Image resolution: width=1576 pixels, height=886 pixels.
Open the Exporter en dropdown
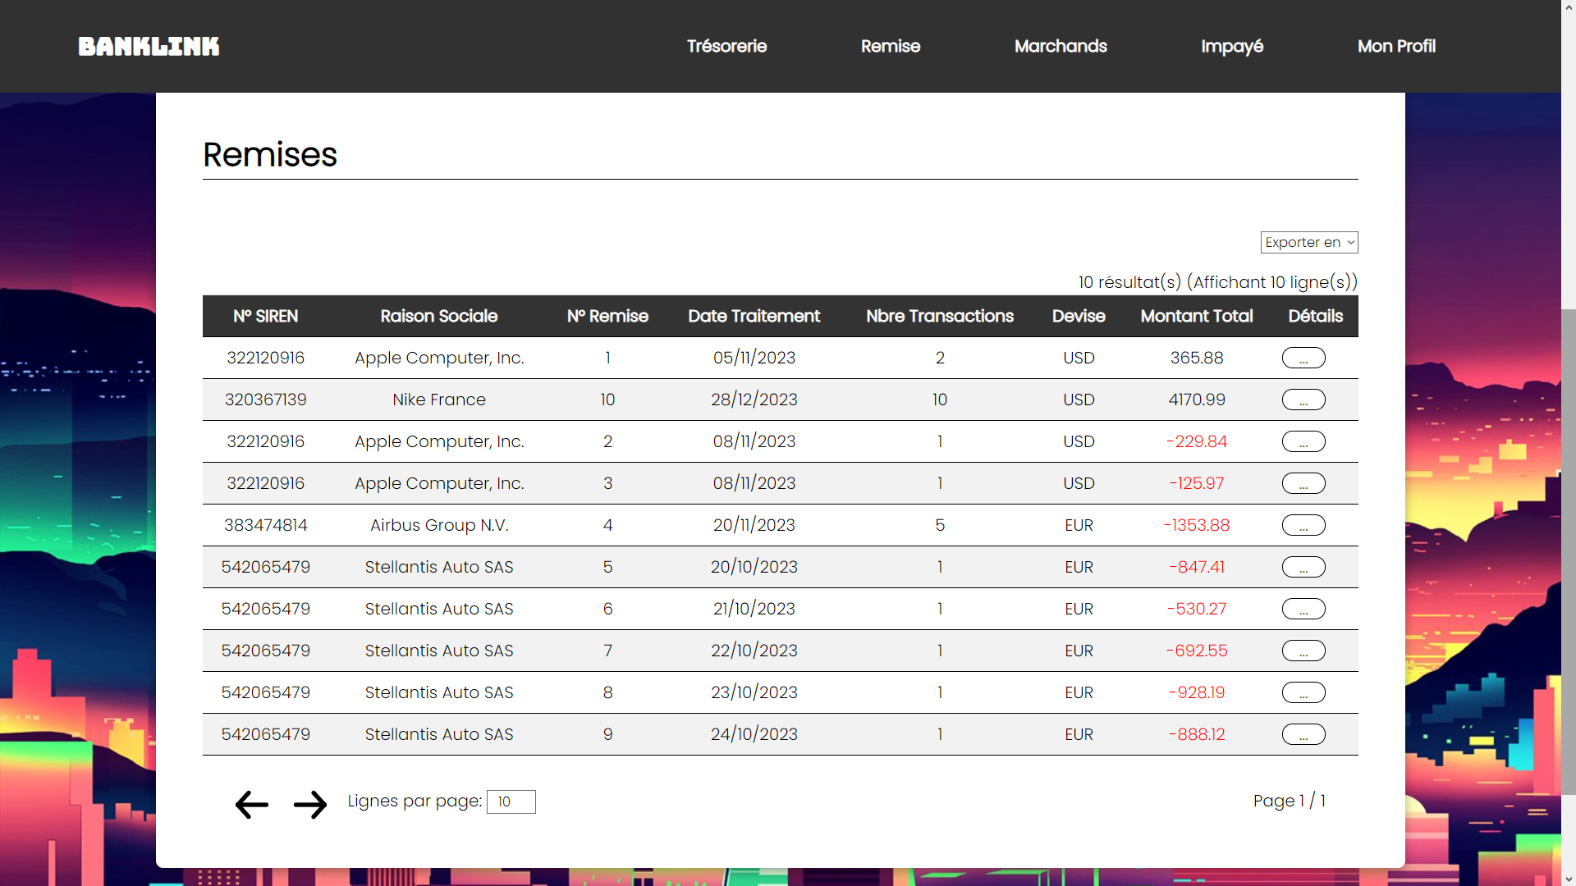pos(1309,242)
